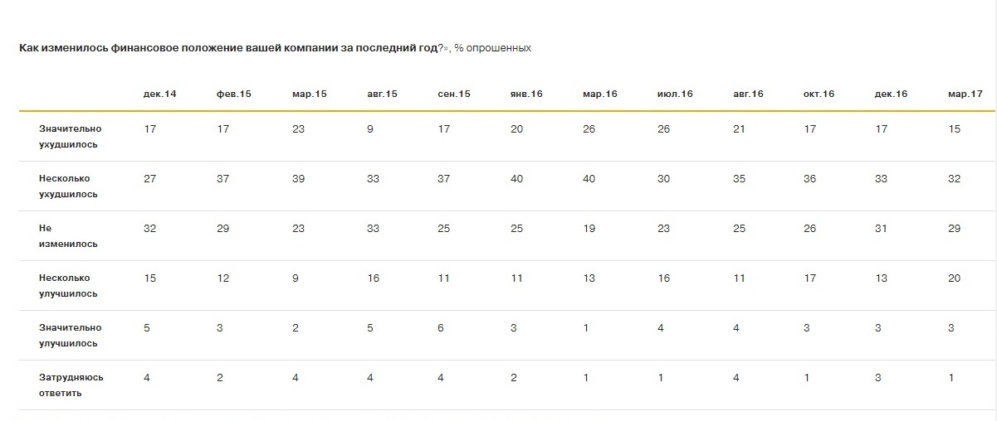Click the 'Значительно улучшилось' row label
Viewport: 997px width, 421px height.
(69, 336)
